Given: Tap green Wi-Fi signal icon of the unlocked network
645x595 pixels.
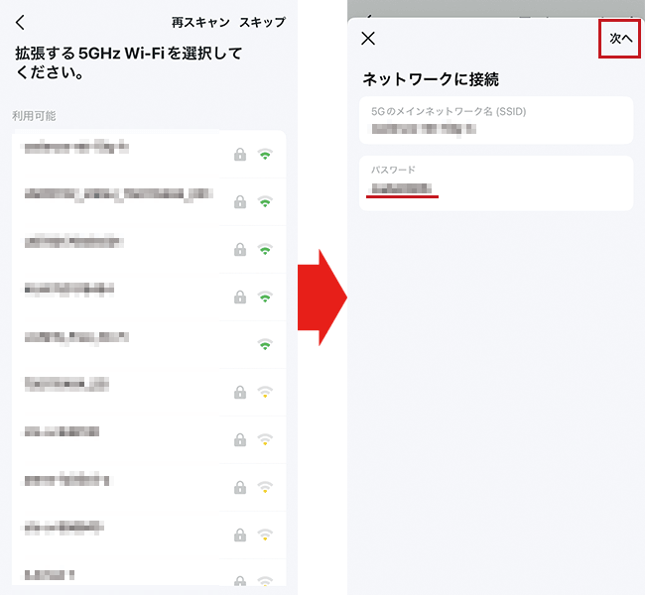Looking at the screenshot, I should pyautogui.click(x=265, y=344).
